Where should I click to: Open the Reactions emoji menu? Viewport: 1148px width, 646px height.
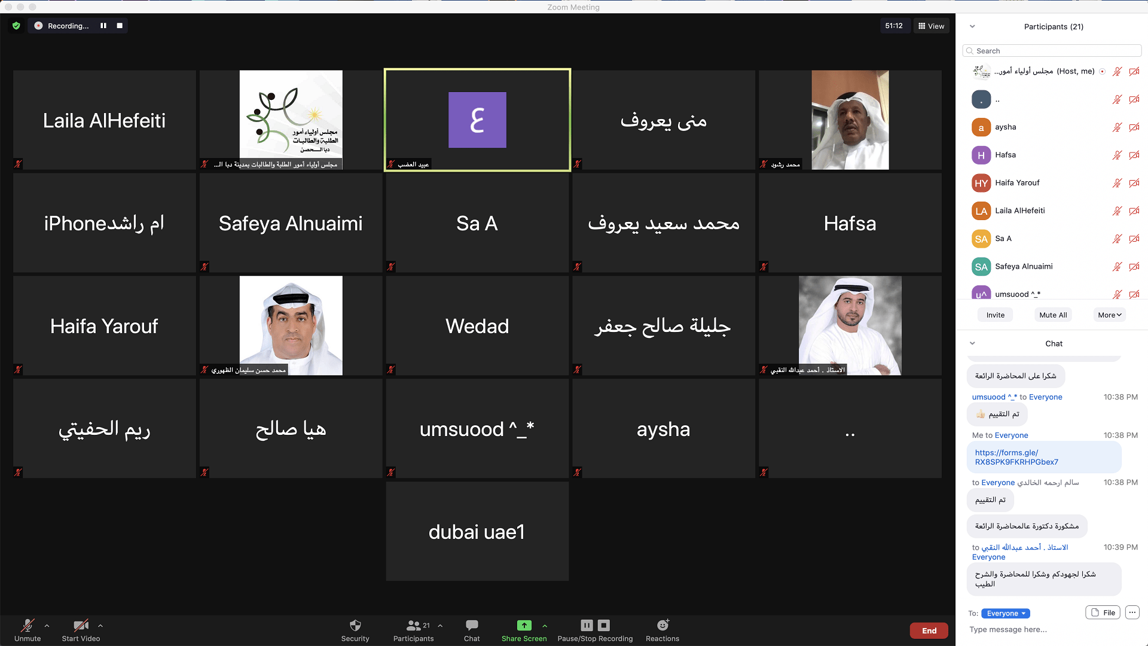(662, 626)
